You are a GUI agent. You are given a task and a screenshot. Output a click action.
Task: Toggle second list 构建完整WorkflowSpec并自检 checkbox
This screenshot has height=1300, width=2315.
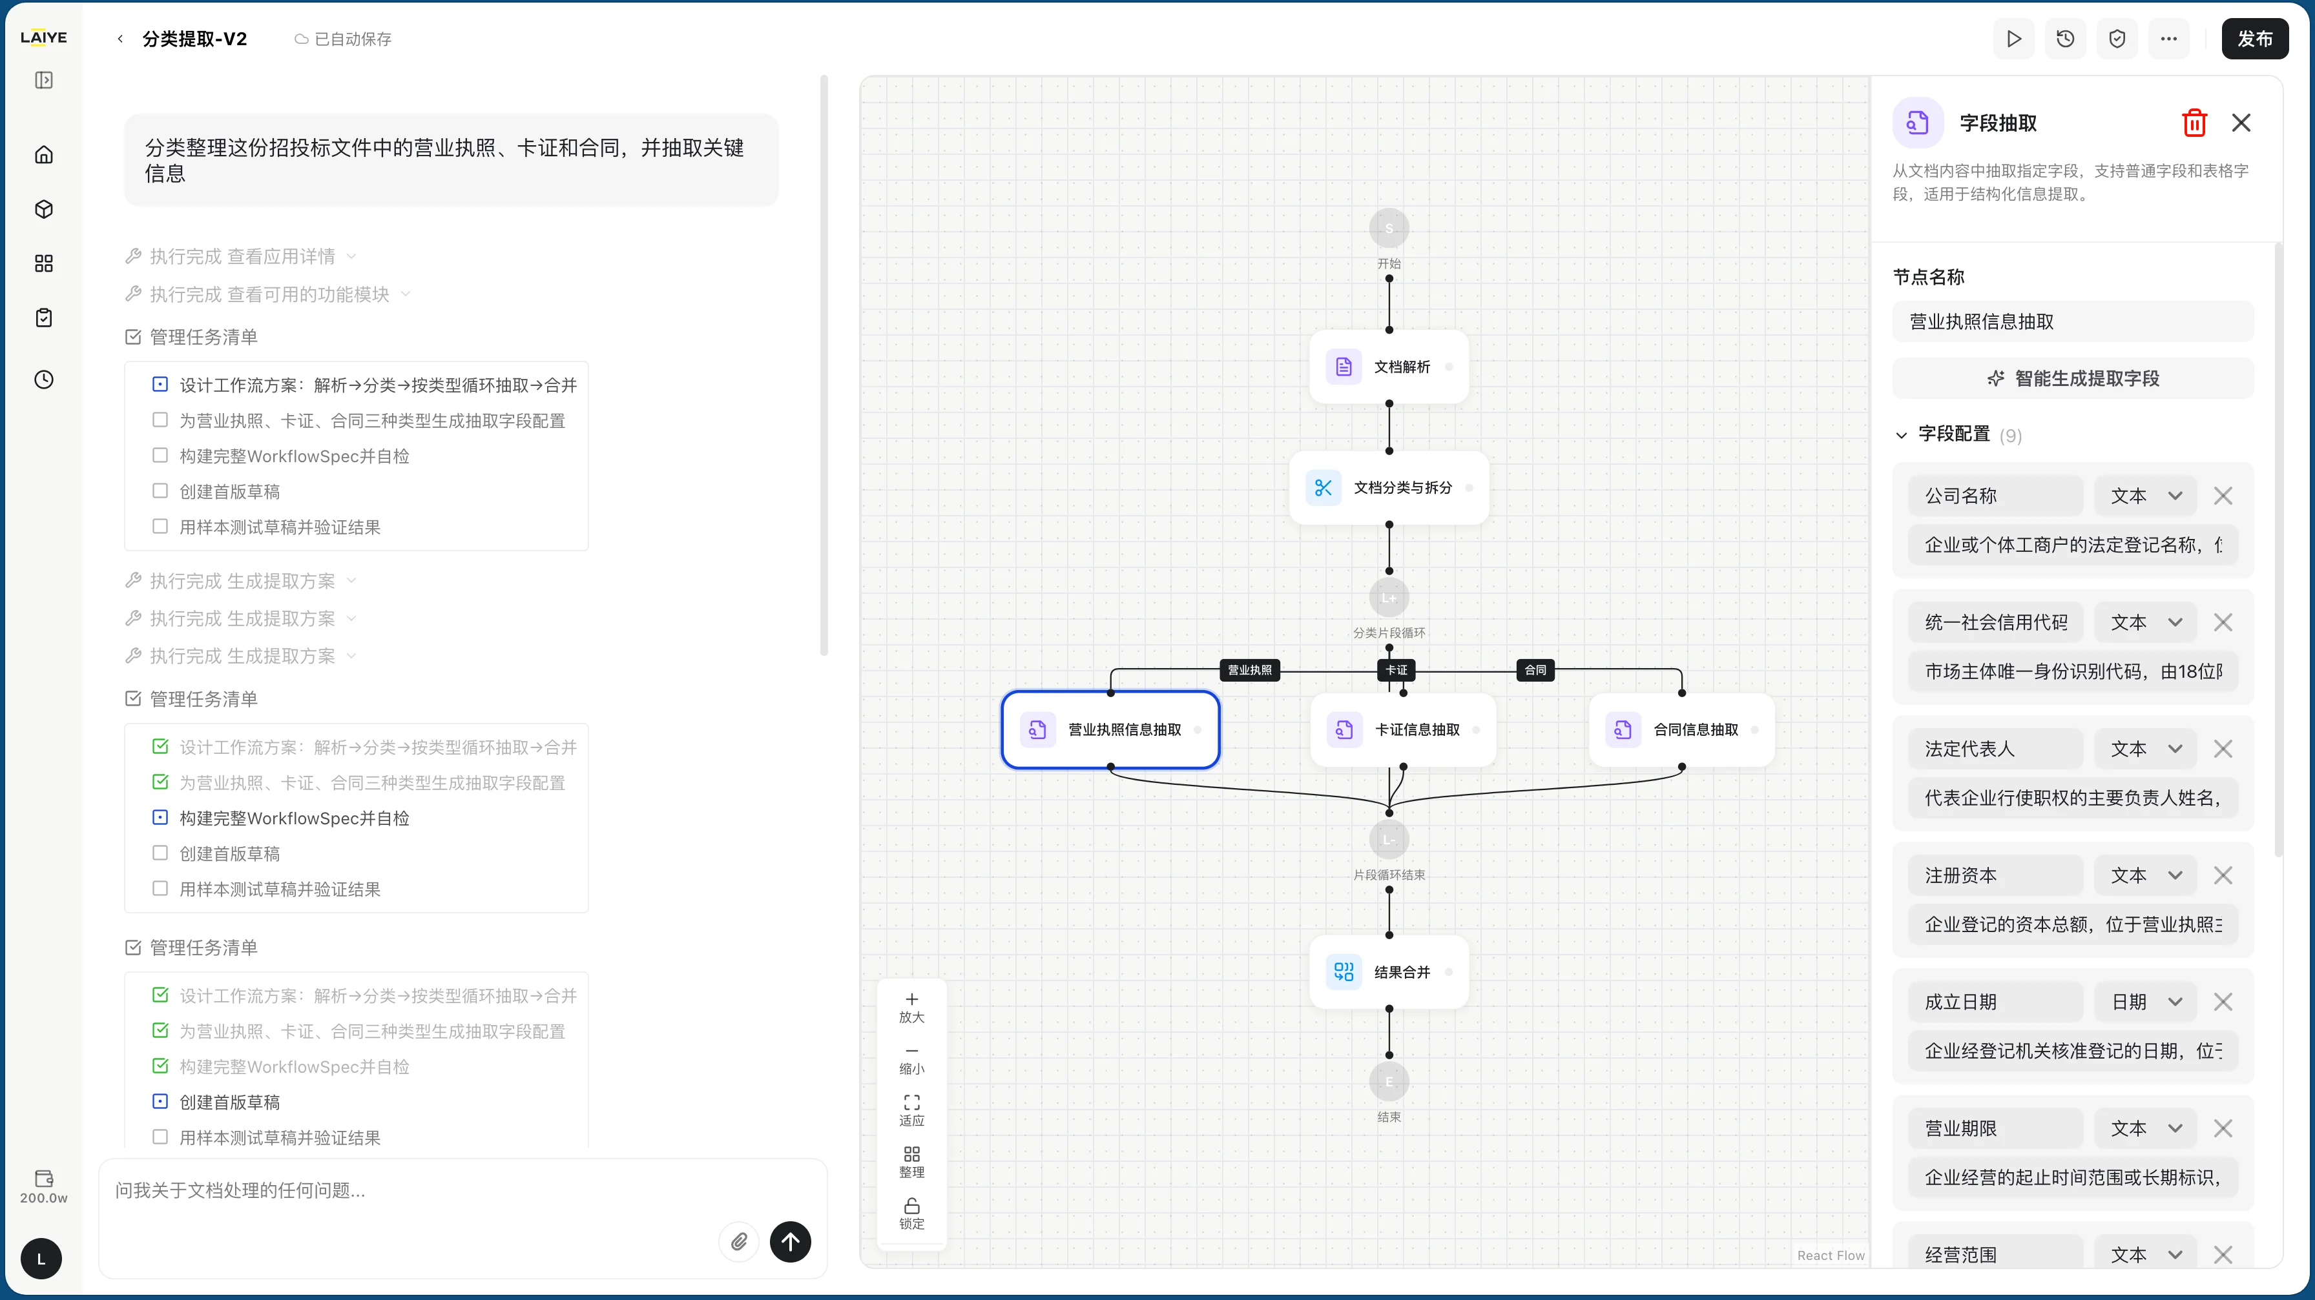(160, 817)
